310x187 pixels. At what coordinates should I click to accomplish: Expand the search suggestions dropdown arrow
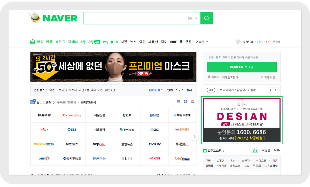pos(196,18)
